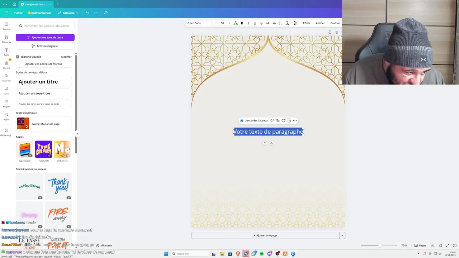This screenshot has width=459, height=258.
Task: Click Ajouter une page button
Action: 265,235
